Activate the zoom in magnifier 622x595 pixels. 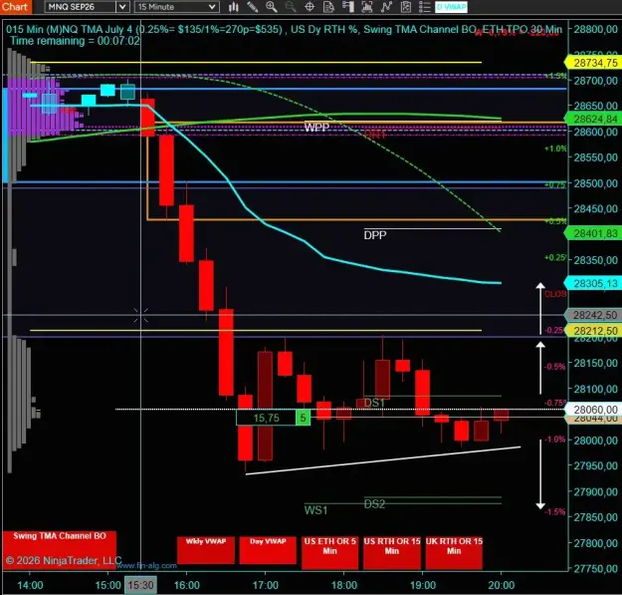272,7
